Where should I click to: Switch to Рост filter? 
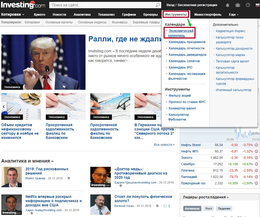[209, 209]
